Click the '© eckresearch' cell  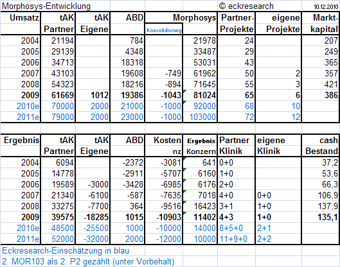coord(246,6)
